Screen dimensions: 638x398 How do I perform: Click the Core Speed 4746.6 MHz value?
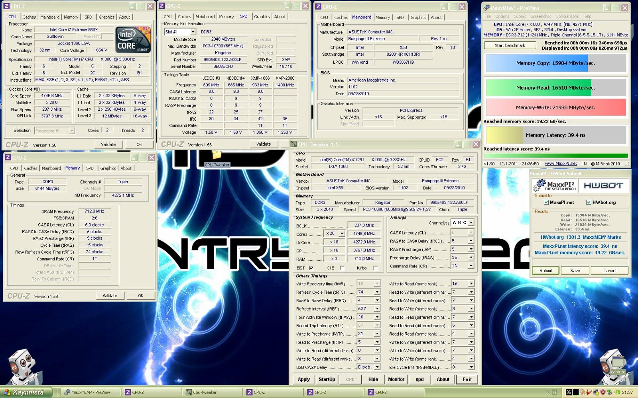52,96
